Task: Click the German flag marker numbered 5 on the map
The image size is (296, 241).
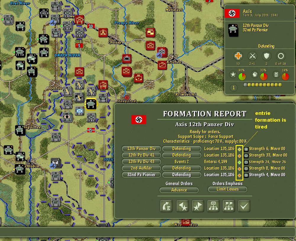Action: (91, 130)
